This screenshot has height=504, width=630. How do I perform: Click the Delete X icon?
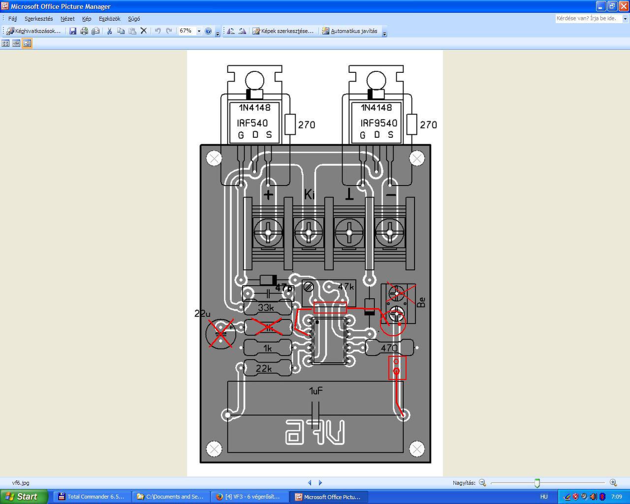pos(144,31)
